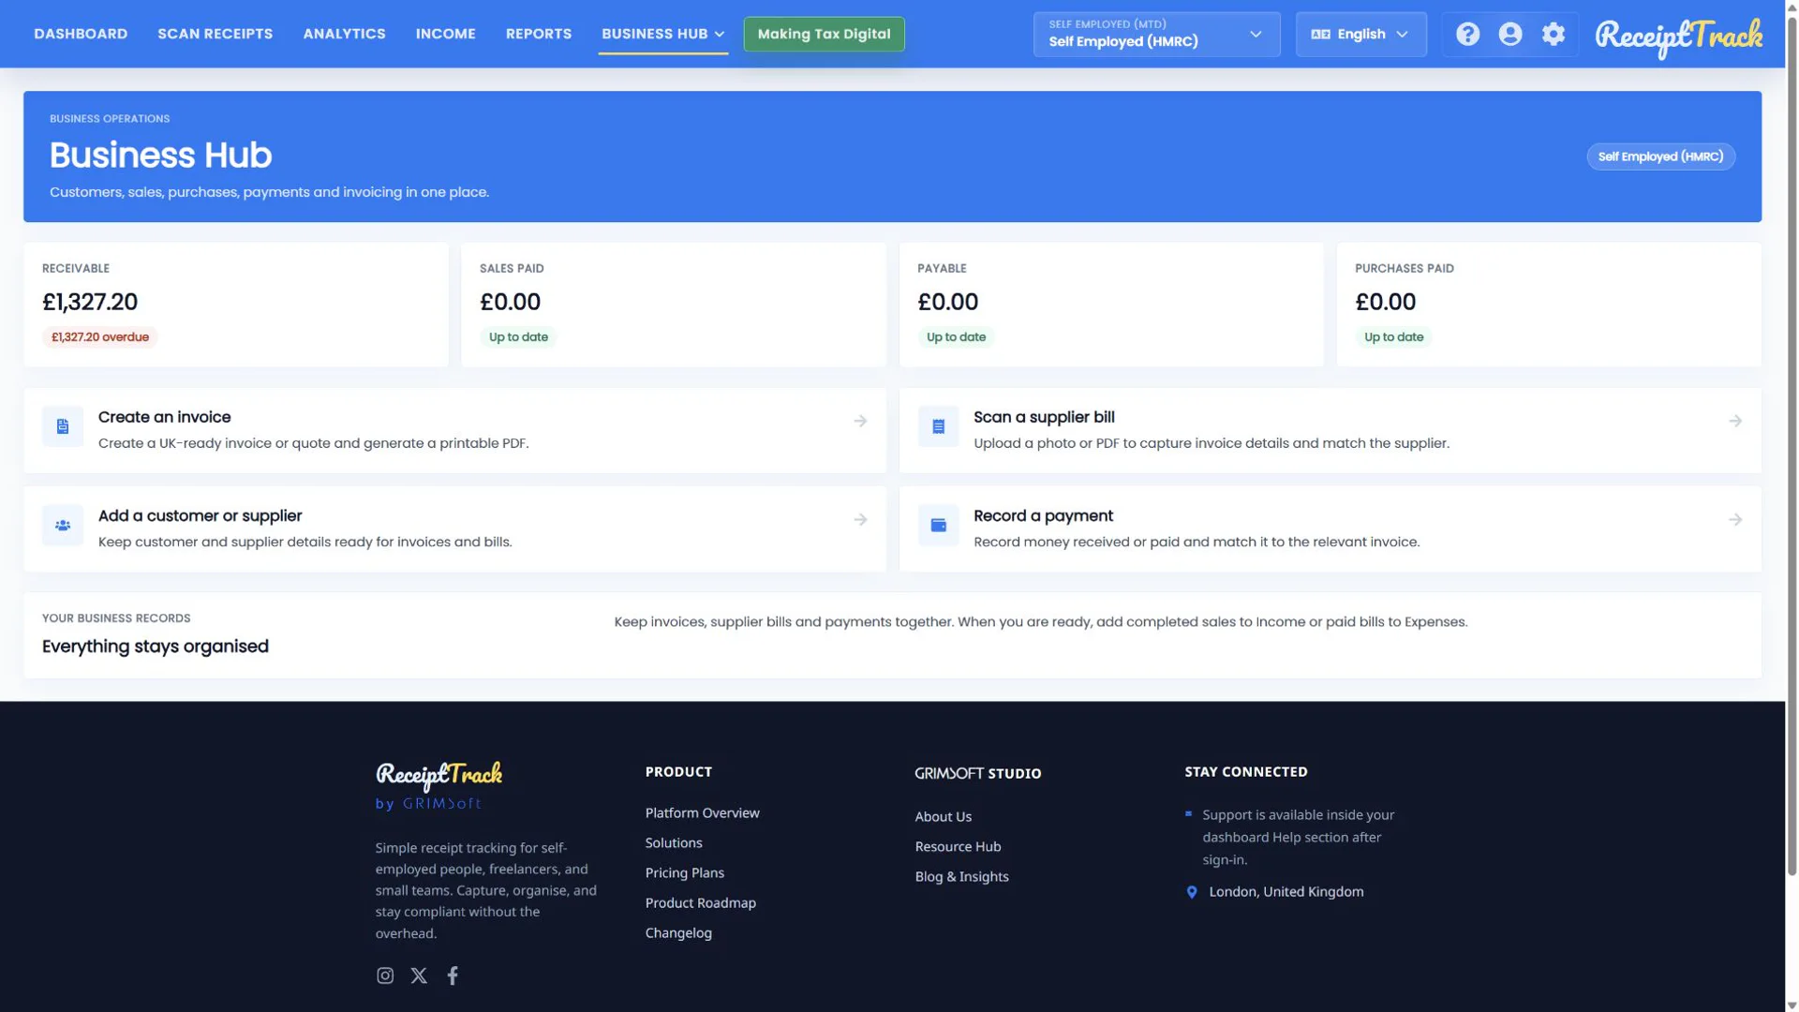
Task: Click the Scan a supplier bill icon
Action: (x=938, y=426)
